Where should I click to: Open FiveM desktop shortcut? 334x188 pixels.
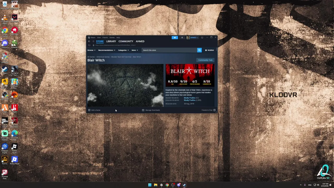5,109
